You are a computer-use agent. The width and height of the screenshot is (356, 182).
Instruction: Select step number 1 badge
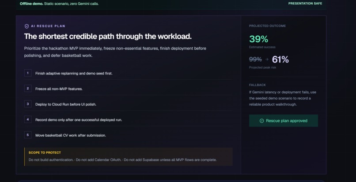coord(28,73)
